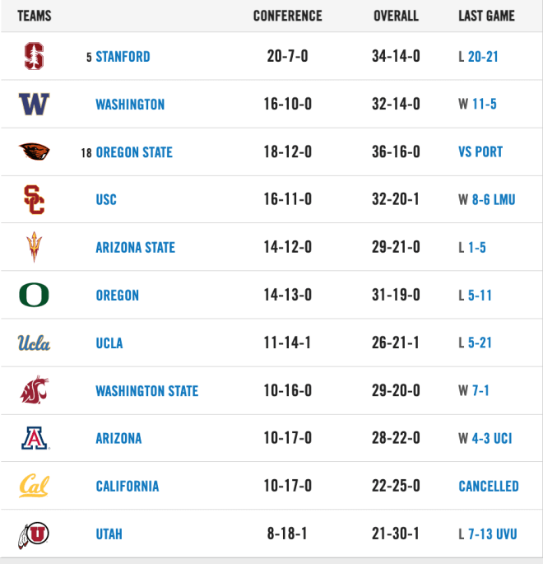Open the Stanford team link
This screenshot has height=564, width=543.
click(x=123, y=57)
